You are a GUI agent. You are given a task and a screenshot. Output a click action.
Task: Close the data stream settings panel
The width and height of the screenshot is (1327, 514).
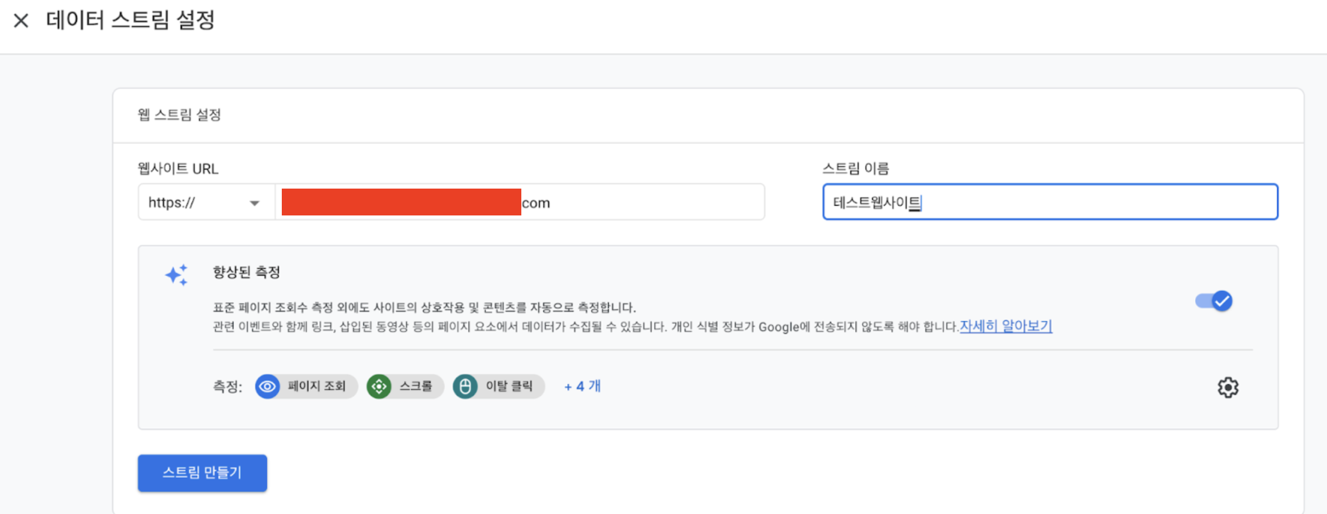(x=21, y=20)
